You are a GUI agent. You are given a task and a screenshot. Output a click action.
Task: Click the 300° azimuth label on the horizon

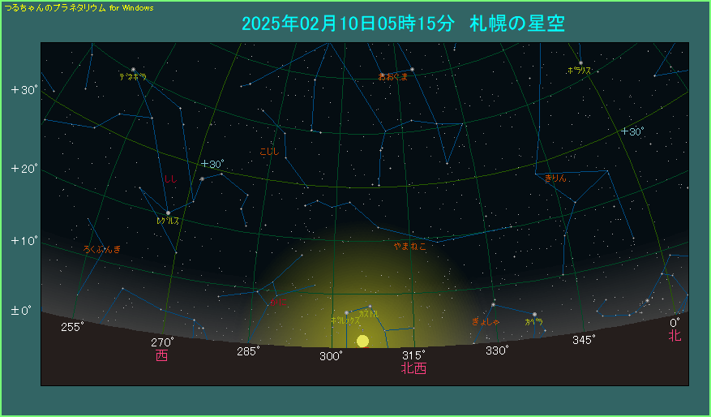(331, 356)
